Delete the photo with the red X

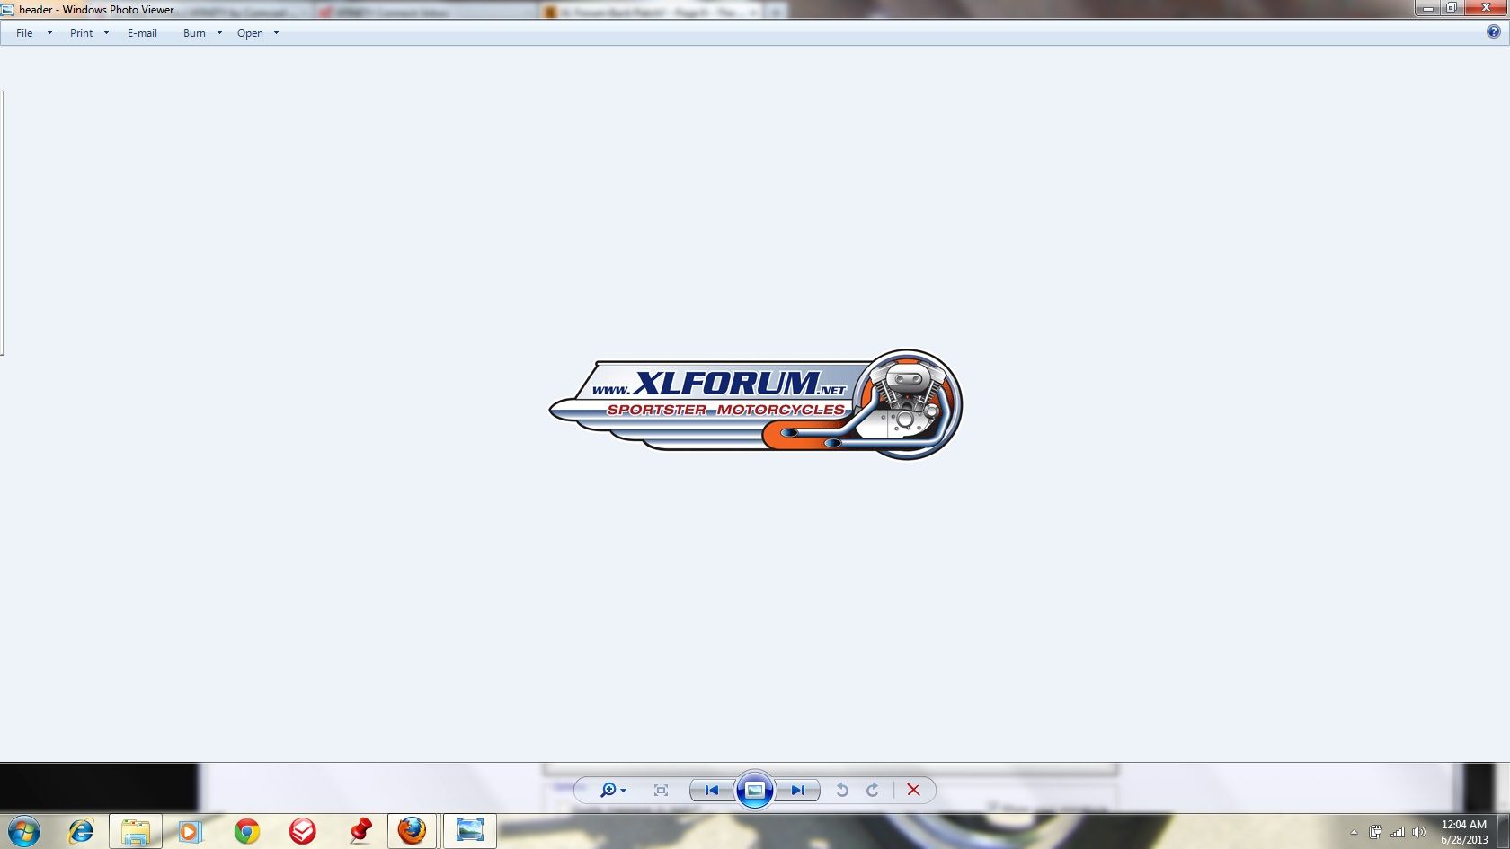(913, 790)
